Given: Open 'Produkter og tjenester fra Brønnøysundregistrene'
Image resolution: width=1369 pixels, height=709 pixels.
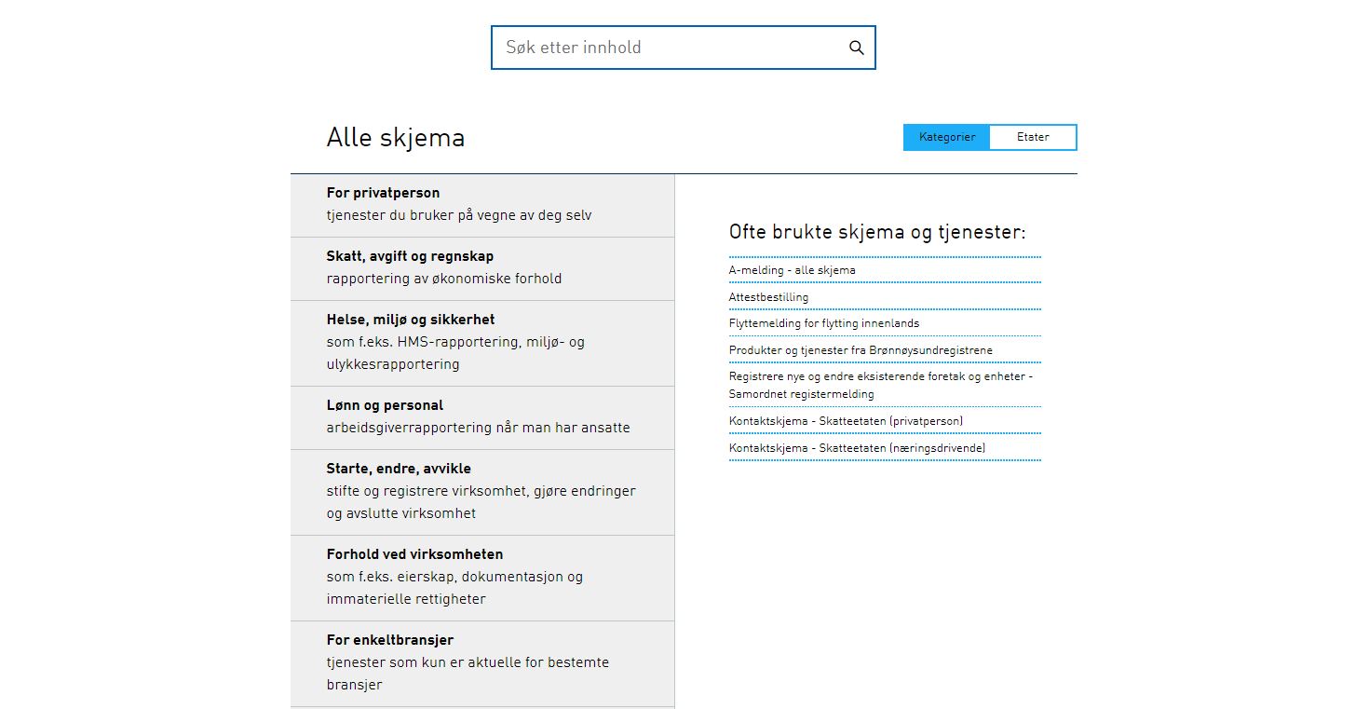Looking at the screenshot, I should [861, 350].
